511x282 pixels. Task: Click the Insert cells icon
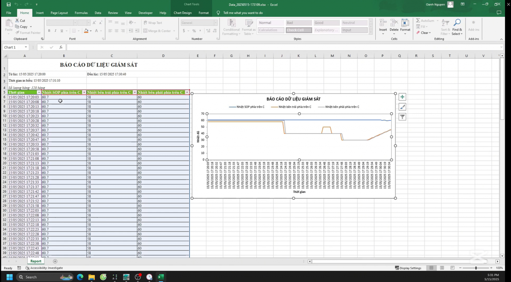click(x=383, y=23)
